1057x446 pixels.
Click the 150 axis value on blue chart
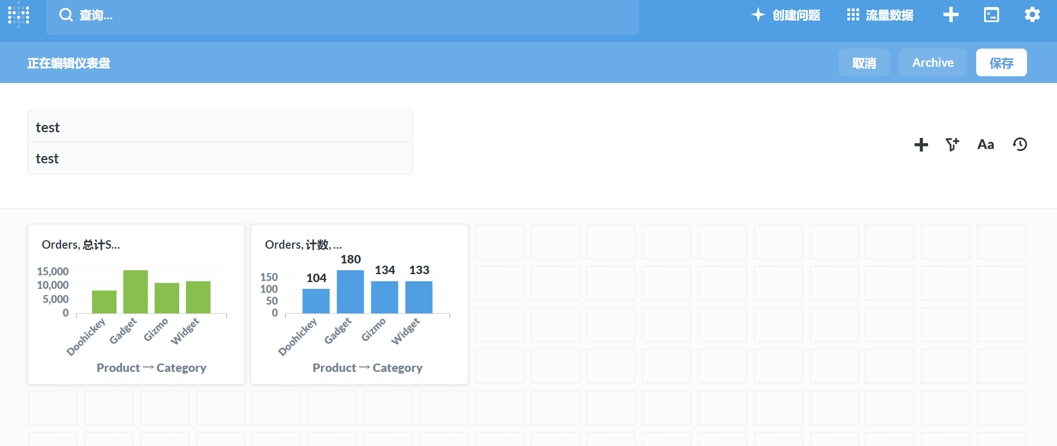coord(269,277)
